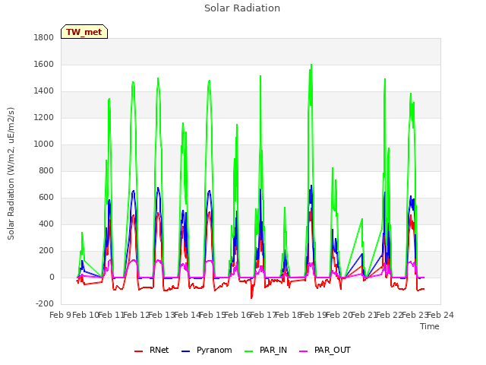
Task: Click the Feb 12 x-axis tick label
Action: point(137,315)
